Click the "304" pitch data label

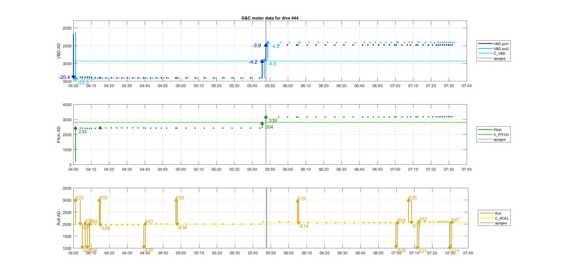coord(269,127)
